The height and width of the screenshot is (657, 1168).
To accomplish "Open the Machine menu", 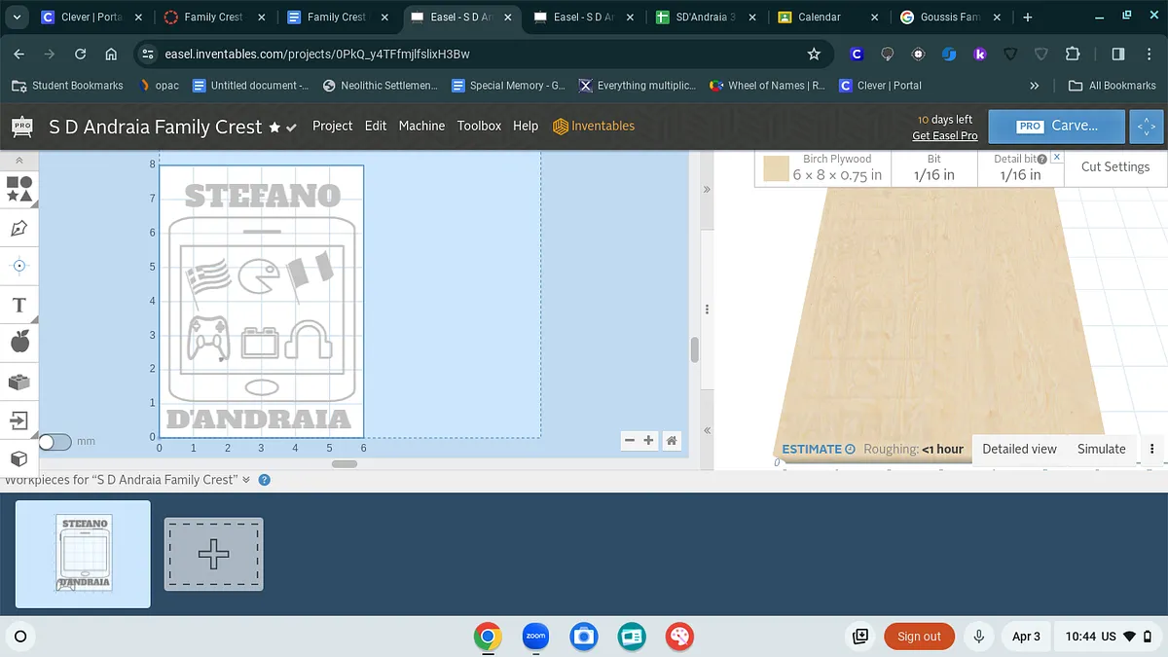I will pos(421,126).
